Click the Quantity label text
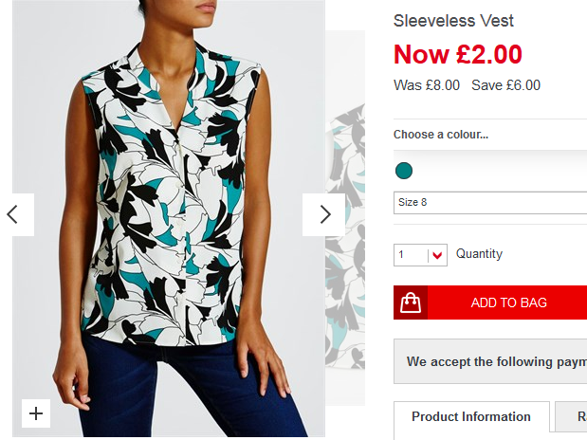 [x=479, y=254]
